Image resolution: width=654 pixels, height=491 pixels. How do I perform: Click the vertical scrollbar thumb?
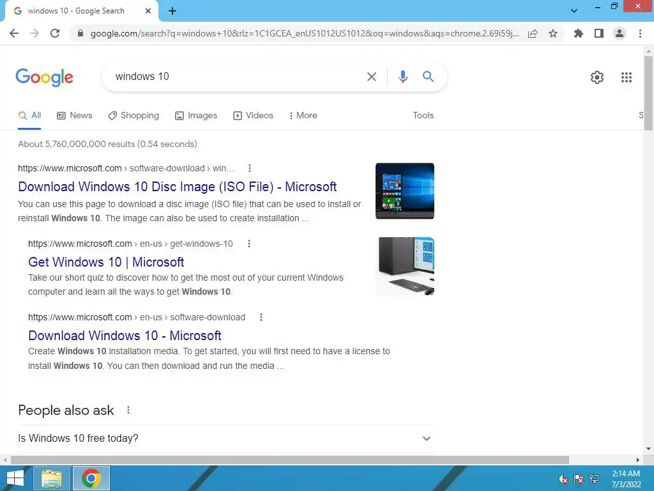point(648,93)
